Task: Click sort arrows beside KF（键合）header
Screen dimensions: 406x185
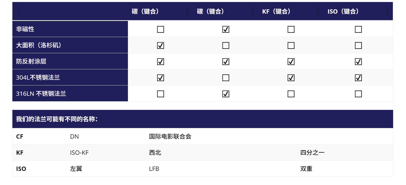Action: [318, 11]
